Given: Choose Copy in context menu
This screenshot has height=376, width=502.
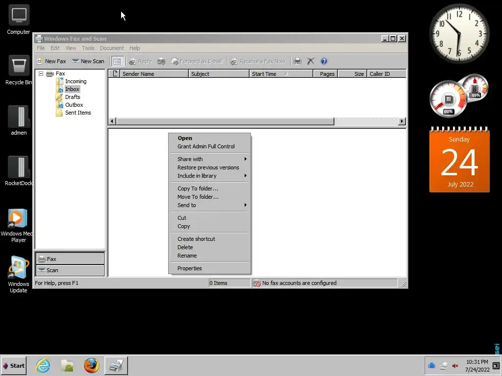Looking at the screenshot, I should point(209,226).
